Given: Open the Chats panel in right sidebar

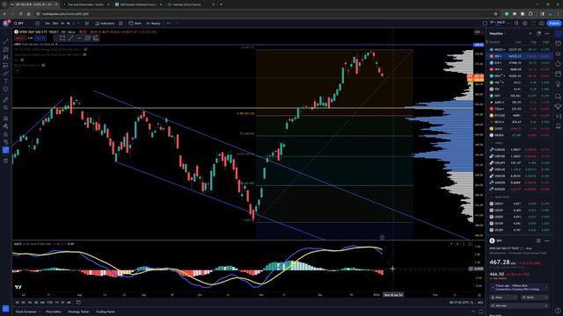Looking at the screenshot, I should pos(558,96).
